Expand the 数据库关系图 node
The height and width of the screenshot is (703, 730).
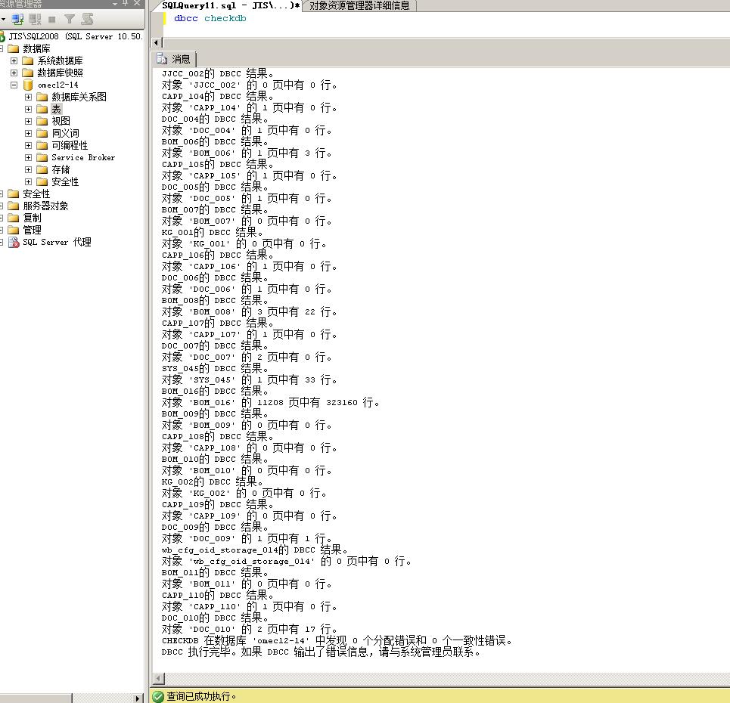(x=29, y=97)
